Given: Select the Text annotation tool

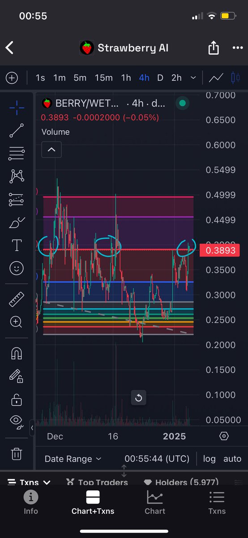Looking at the screenshot, I should 17,245.
